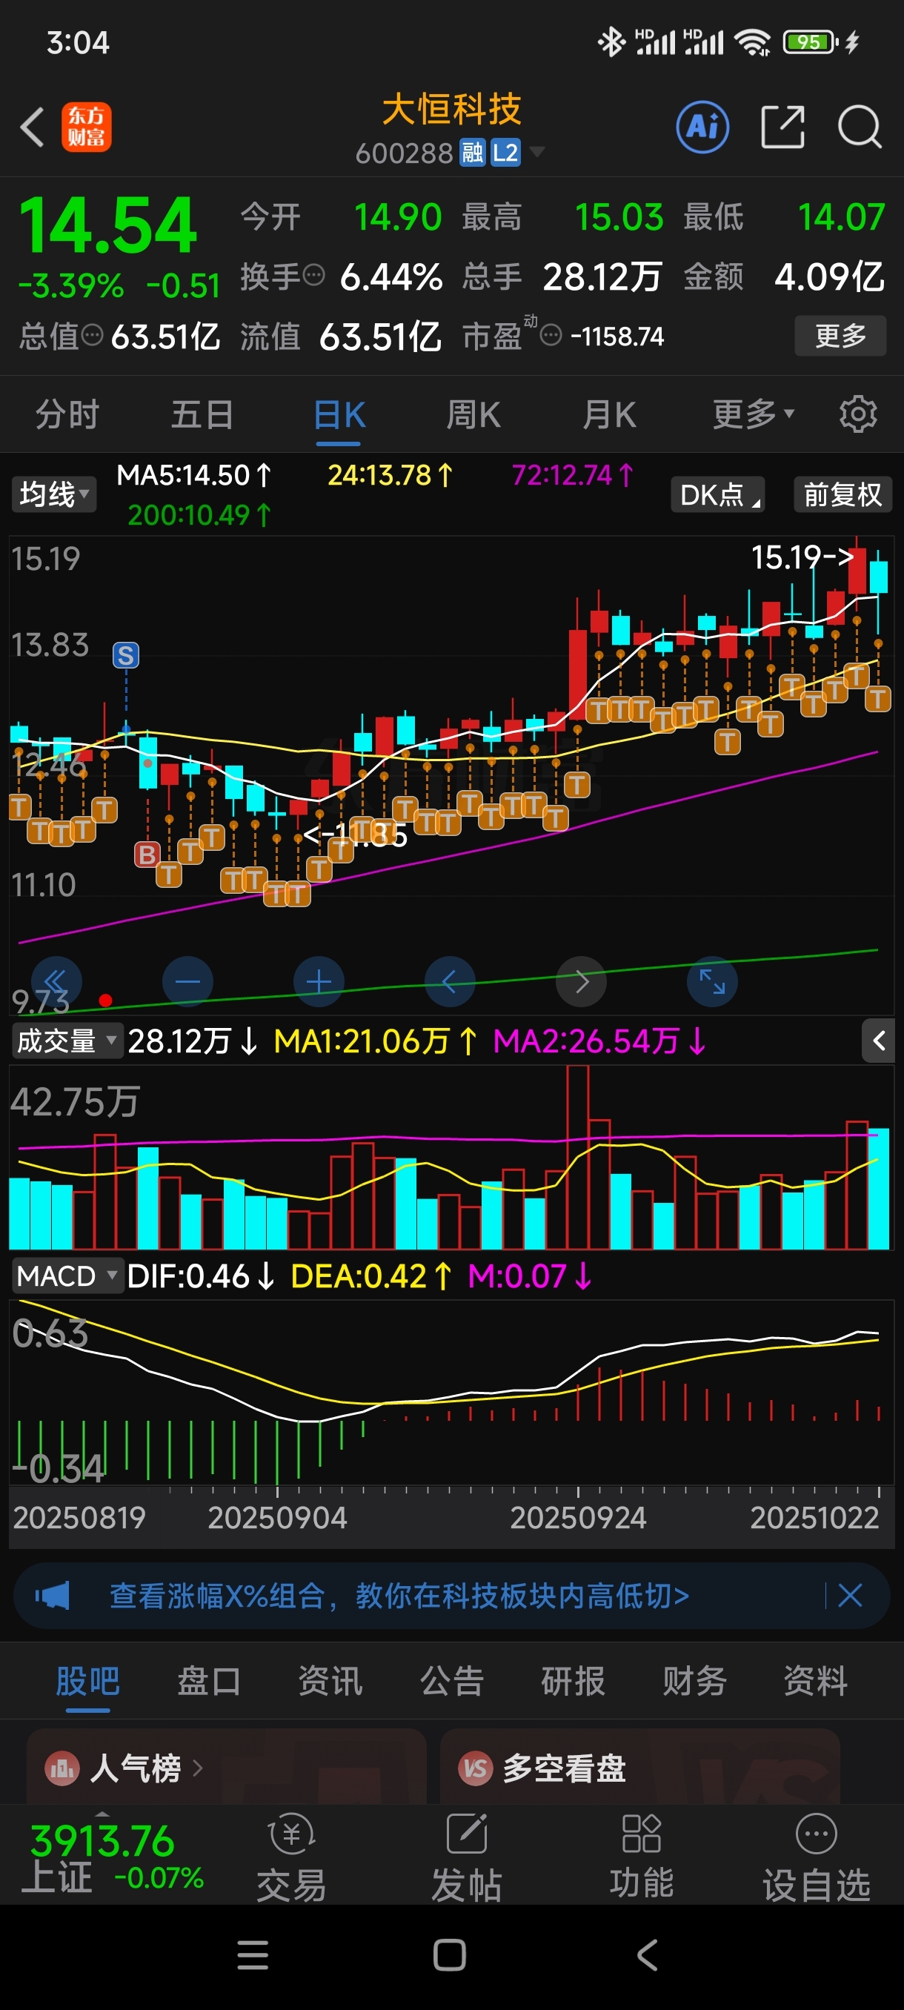Image resolution: width=904 pixels, height=2010 pixels.
Task: Tap Android home button
Action: (x=450, y=1955)
